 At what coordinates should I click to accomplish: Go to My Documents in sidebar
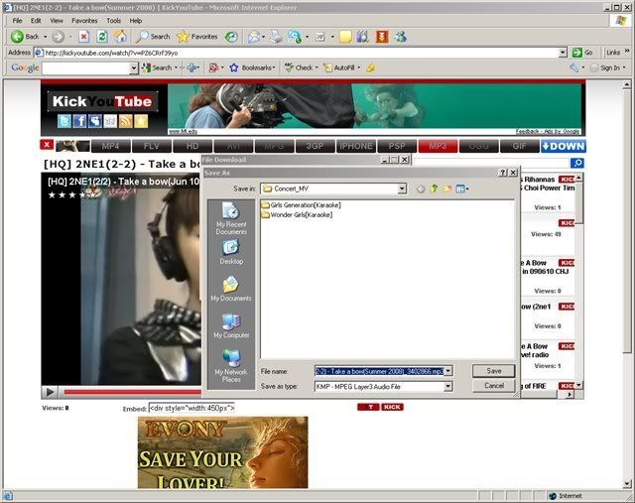point(231,289)
